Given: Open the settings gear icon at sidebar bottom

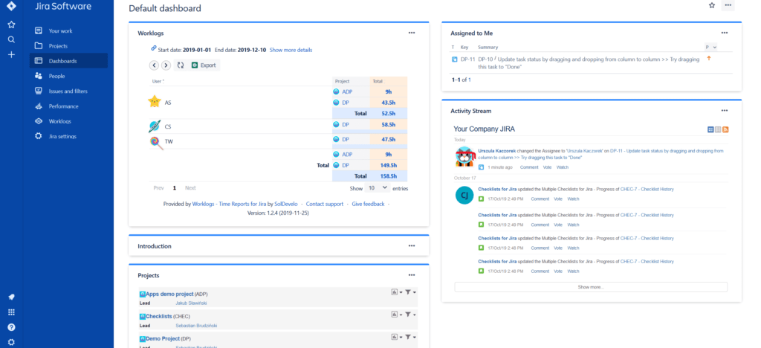Looking at the screenshot, I should pyautogui.click(x=11, y=342).
